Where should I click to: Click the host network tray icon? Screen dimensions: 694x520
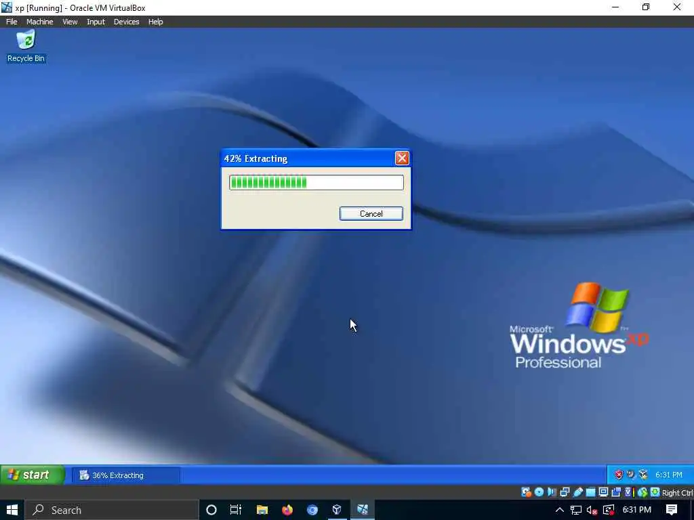pos(576,510)
